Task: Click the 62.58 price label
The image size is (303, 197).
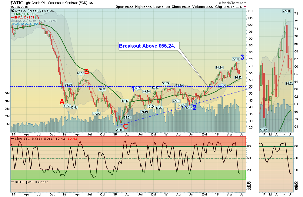Action: pyautogui.click(x=80, y=73)
